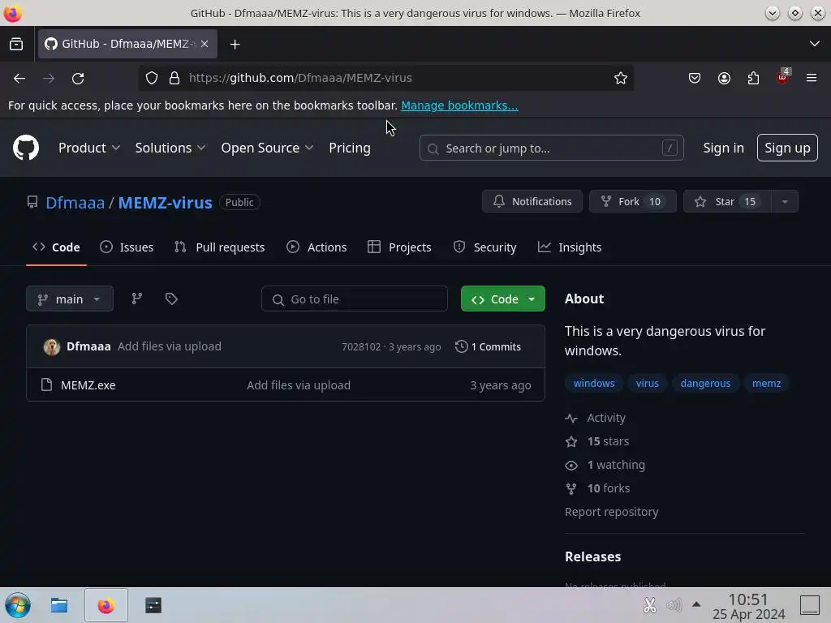
Task: Open the terminal app in taskbar
Action: [x=153, y=605]
